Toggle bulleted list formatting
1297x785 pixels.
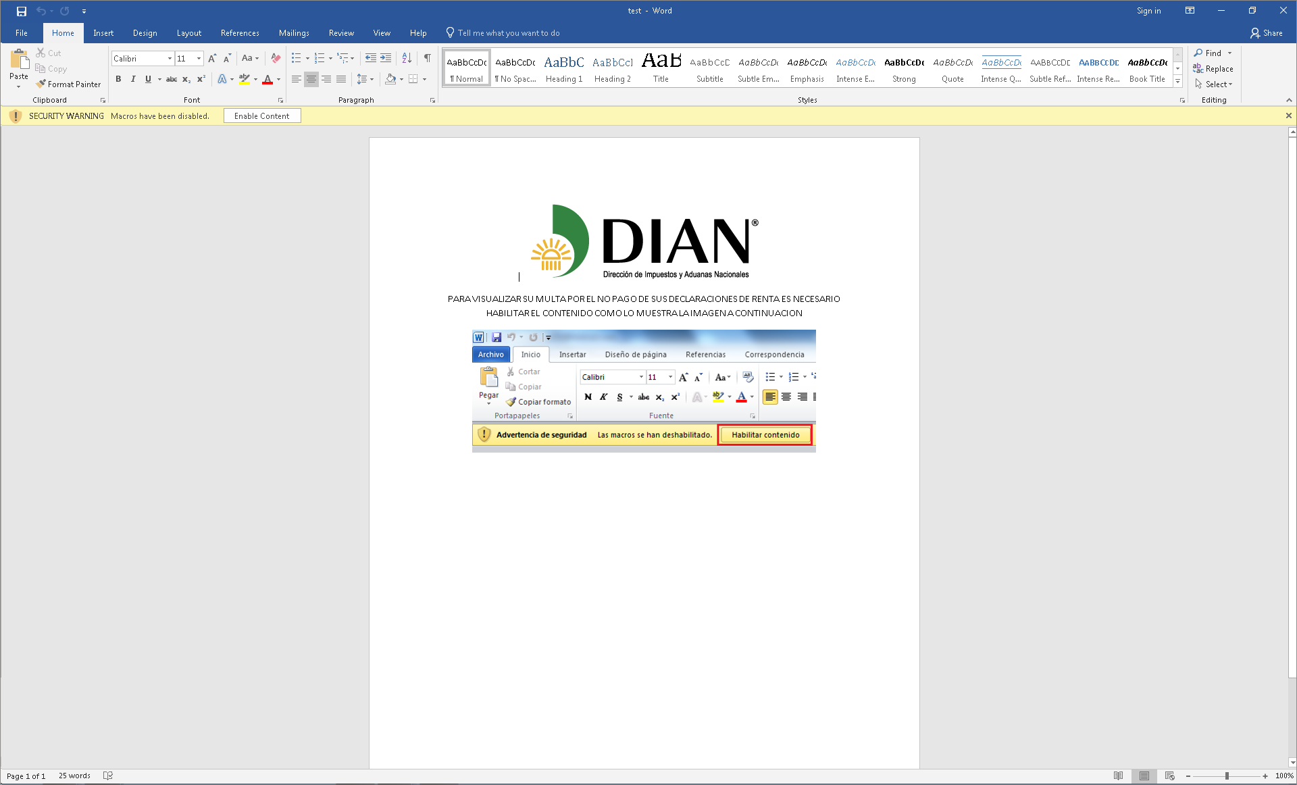click(297, 58)
